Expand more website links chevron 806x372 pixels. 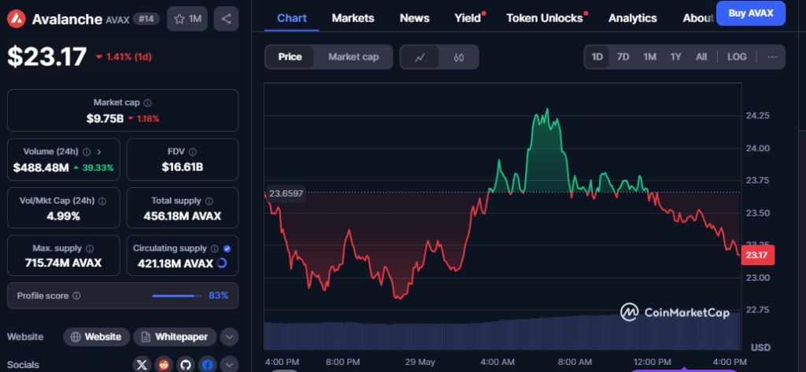click(x=229, y=337)
